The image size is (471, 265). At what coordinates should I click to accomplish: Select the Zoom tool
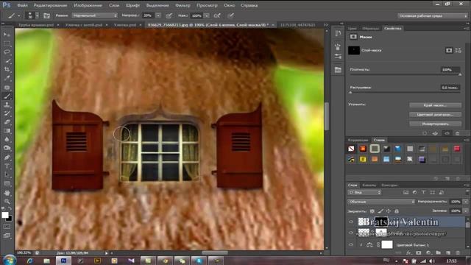7,201
